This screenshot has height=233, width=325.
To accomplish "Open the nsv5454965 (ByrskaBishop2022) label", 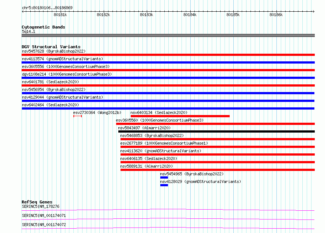I will pos(192,174).
